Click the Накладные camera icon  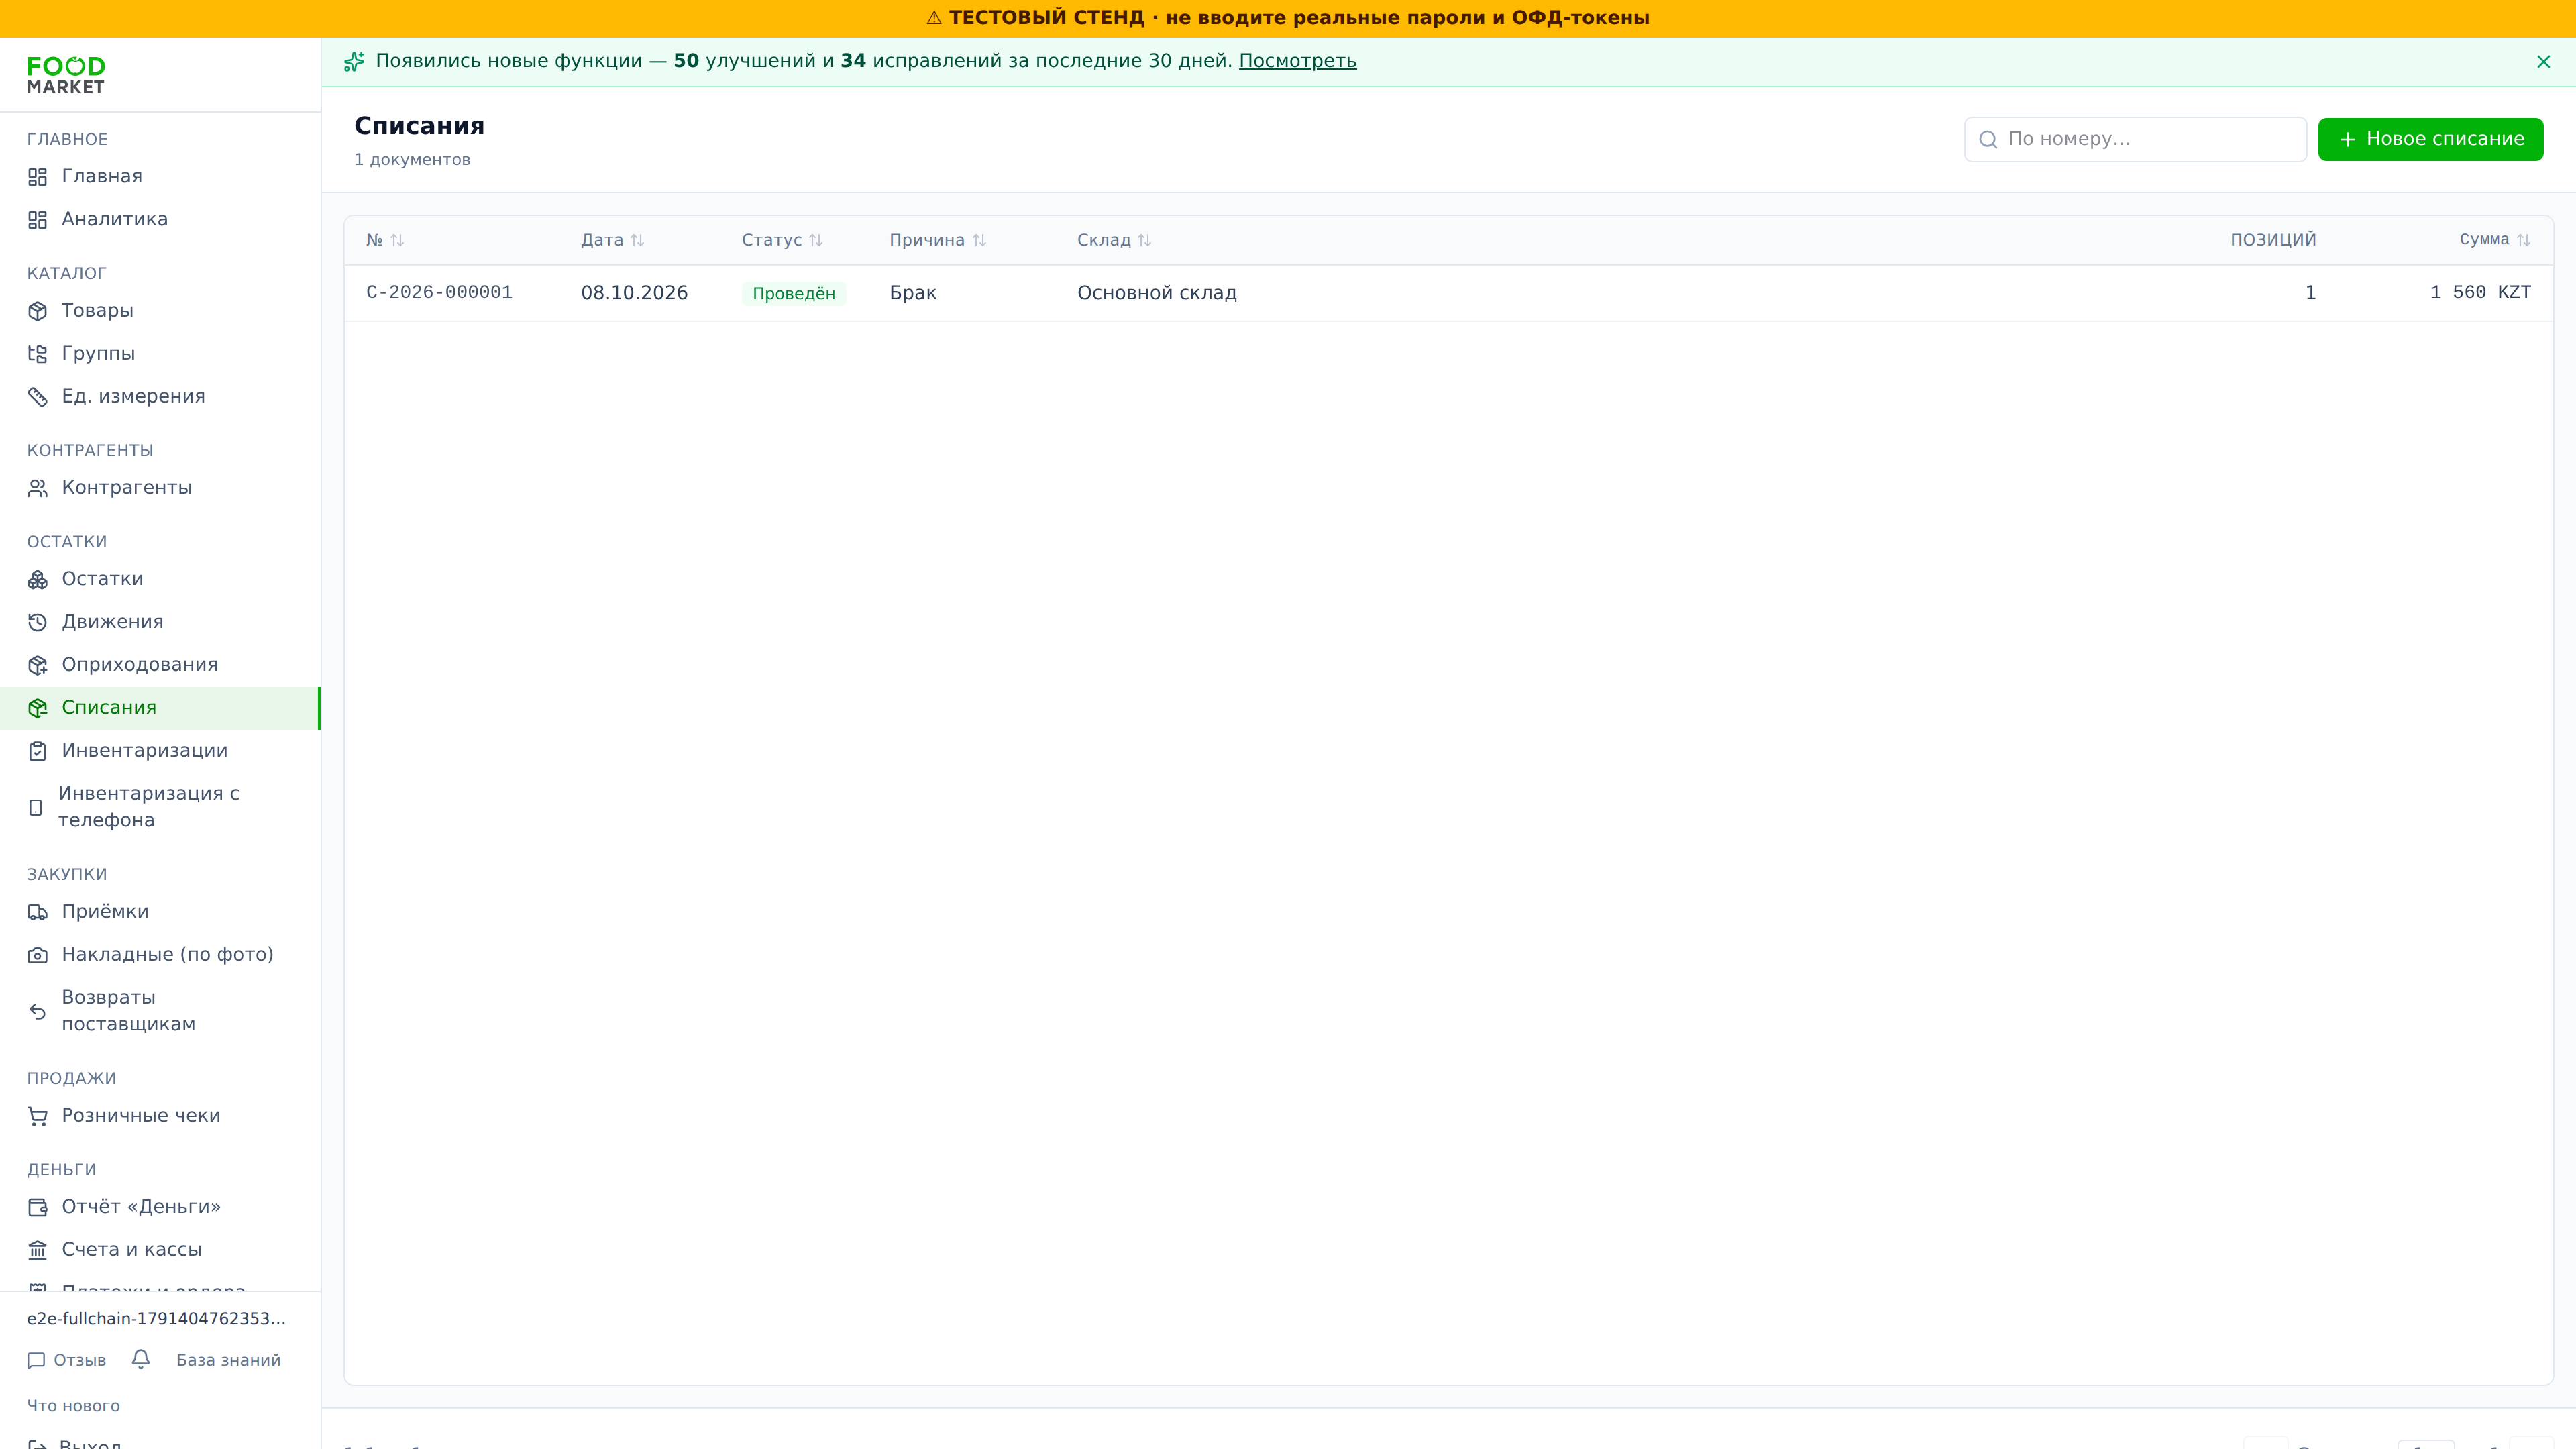pos(37,955)
